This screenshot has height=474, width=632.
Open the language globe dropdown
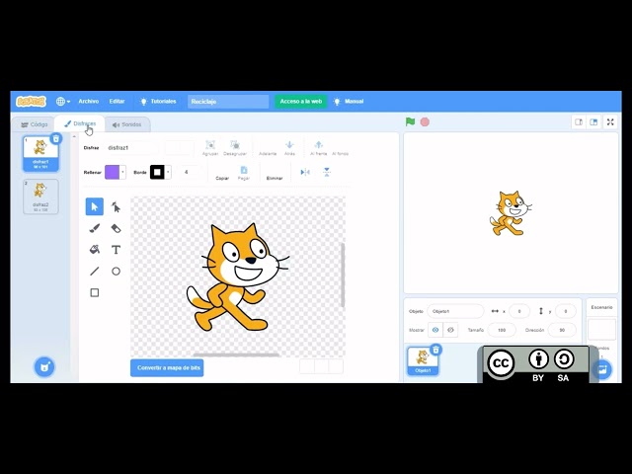point(63,101)
